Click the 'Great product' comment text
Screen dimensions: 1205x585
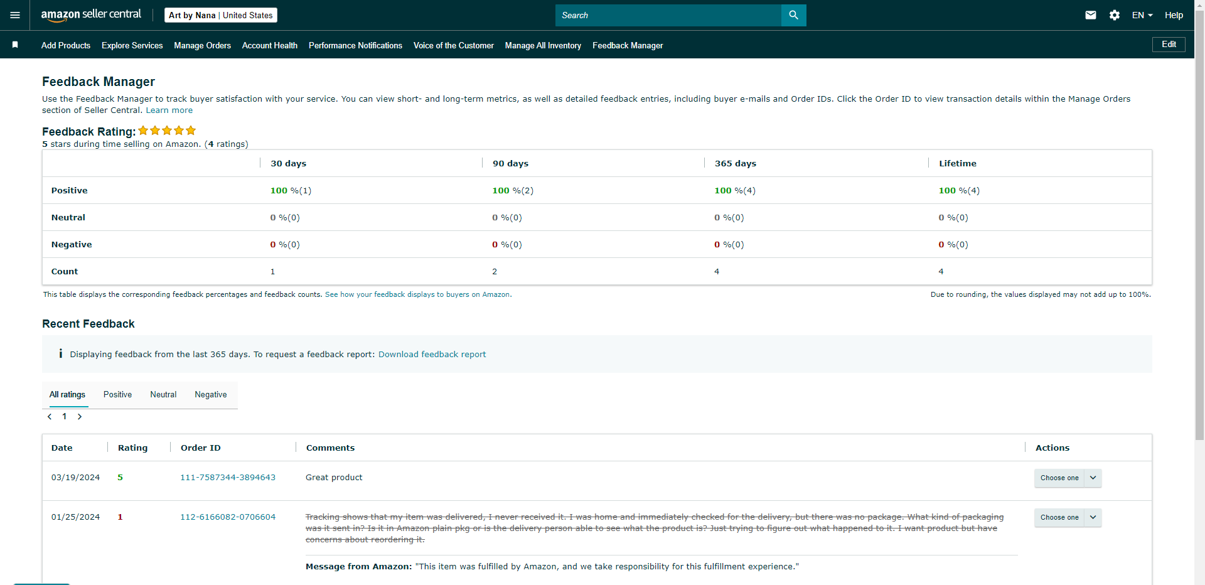pyautogui.click(x=334, y=478)
